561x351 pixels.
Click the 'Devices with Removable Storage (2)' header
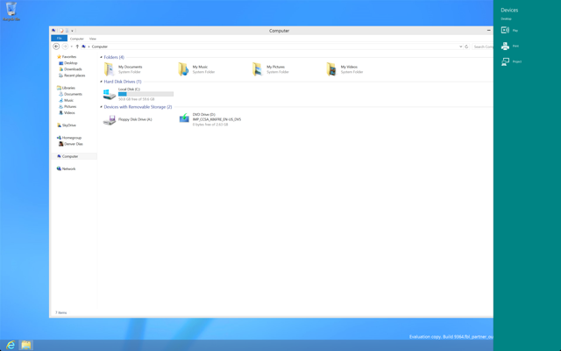pyautogui.click(x=138, y=107)
